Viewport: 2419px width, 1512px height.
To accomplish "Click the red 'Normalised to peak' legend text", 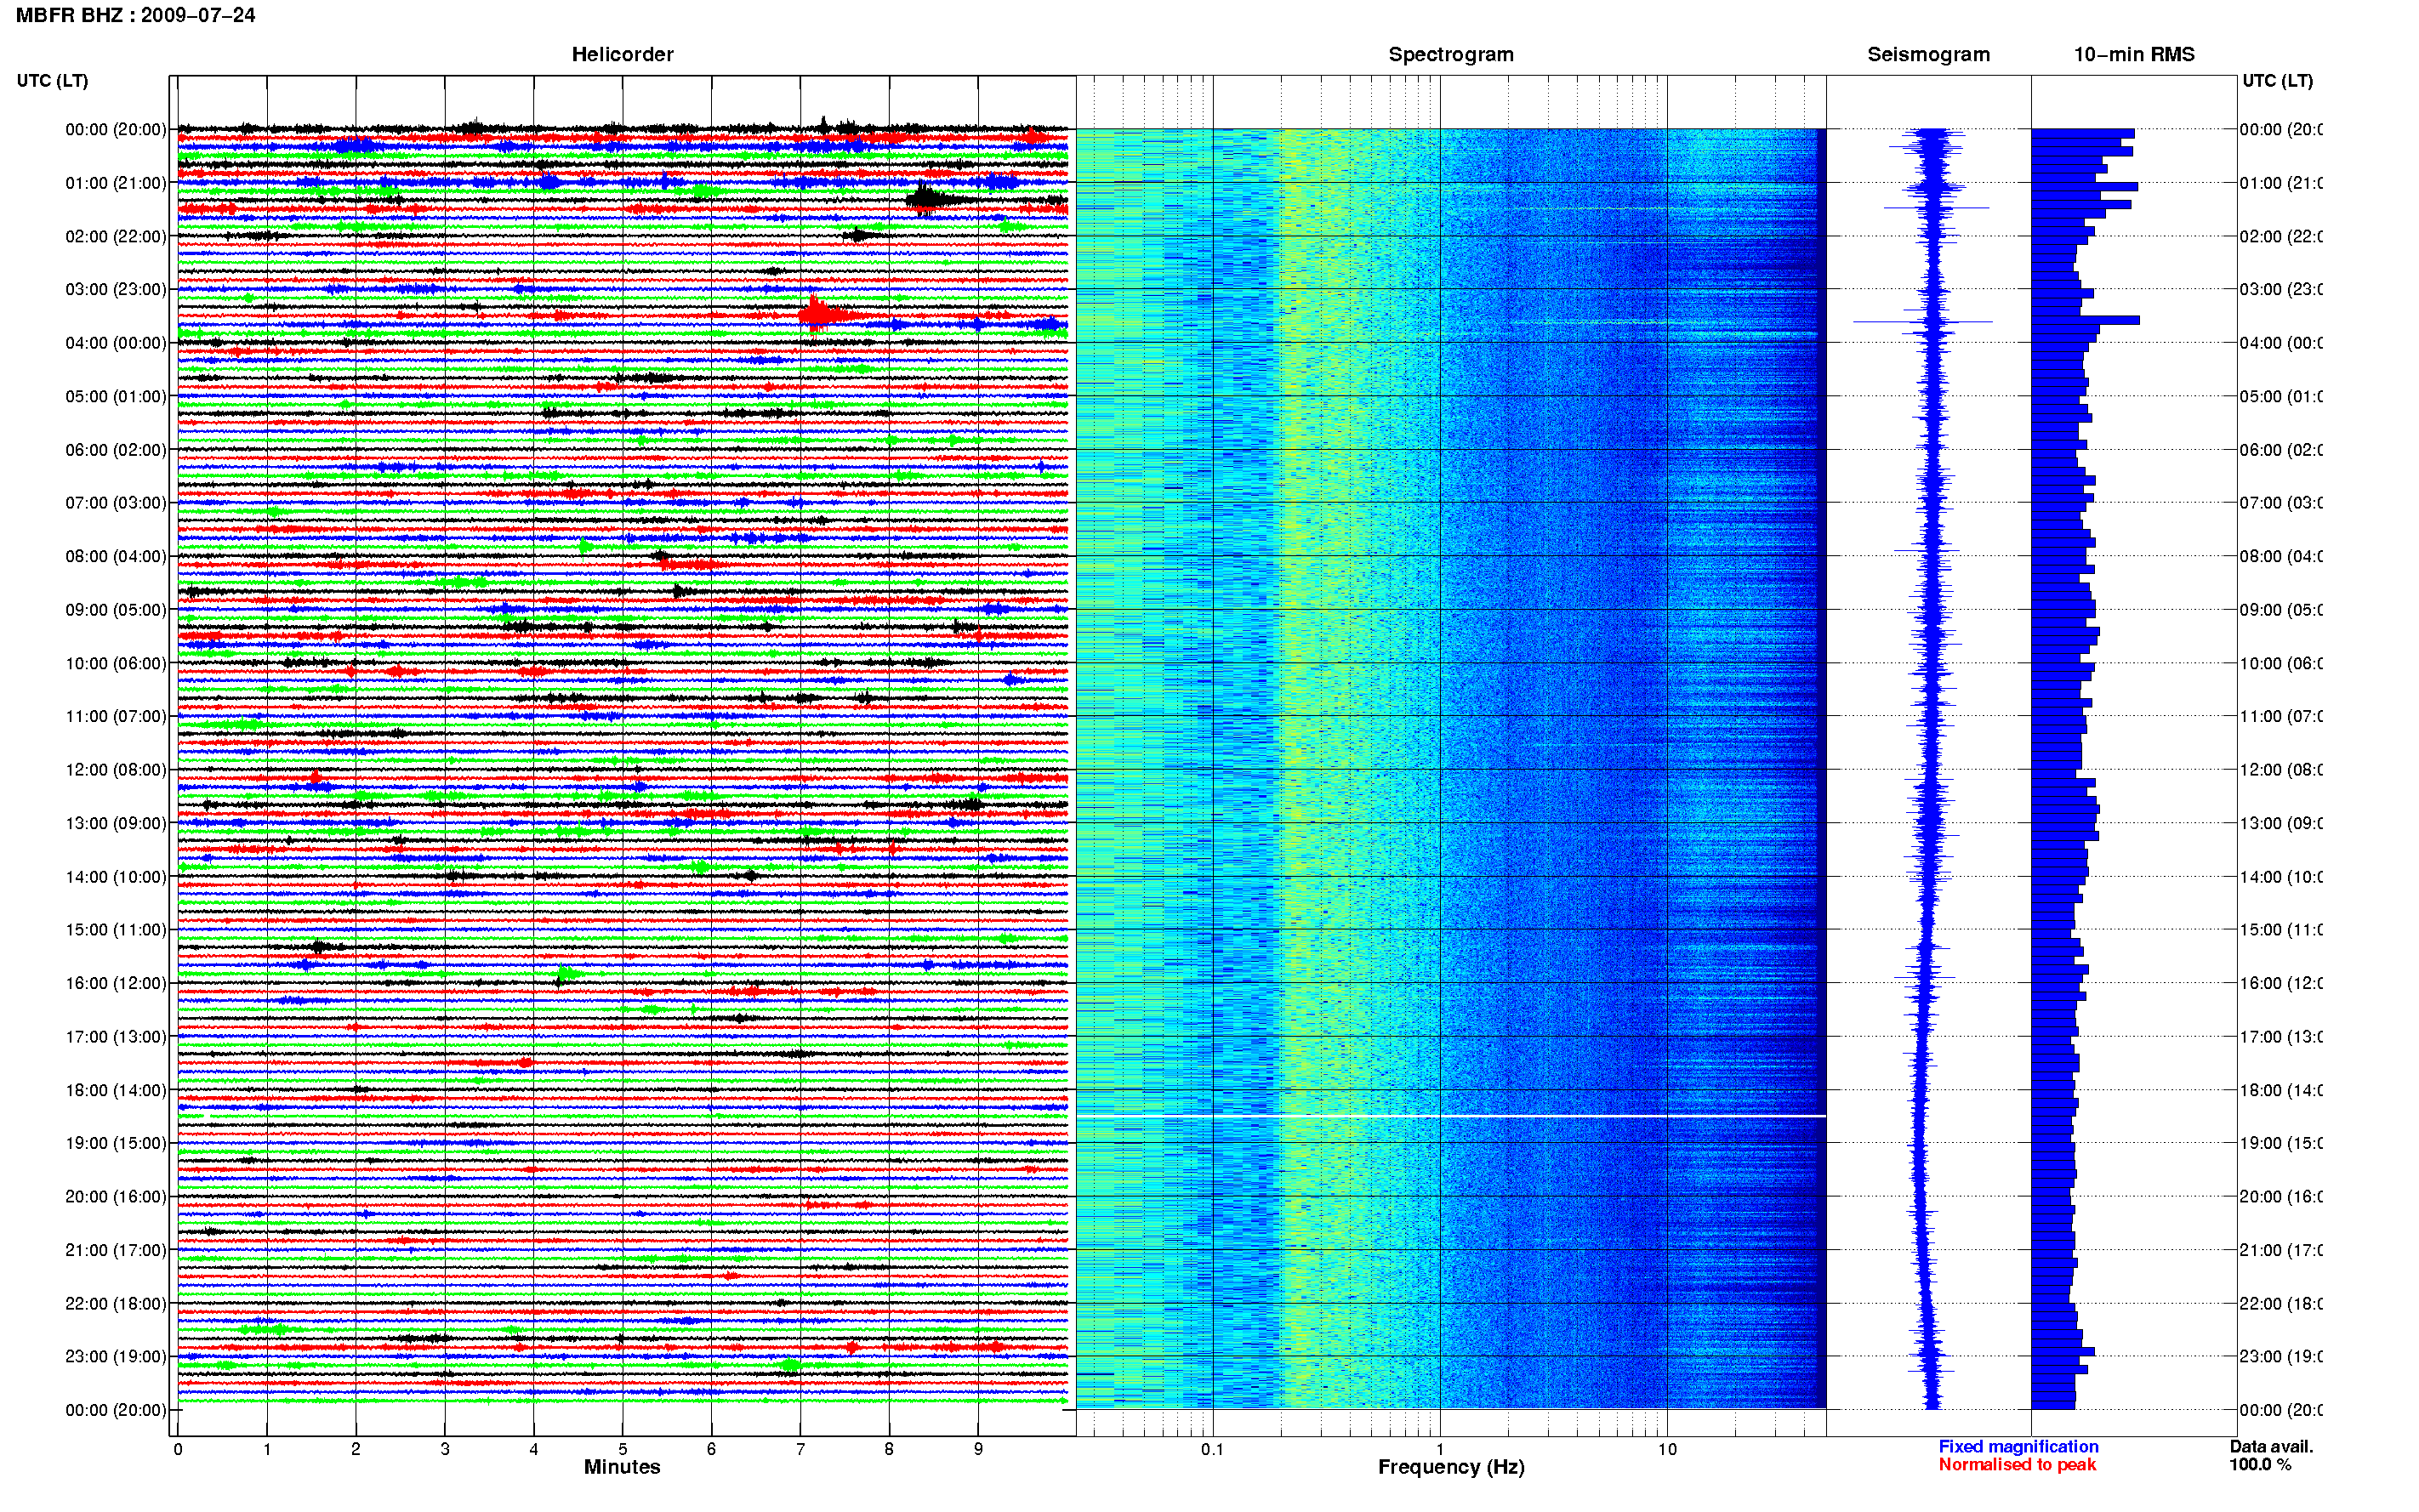I will pos(2017,1464).
